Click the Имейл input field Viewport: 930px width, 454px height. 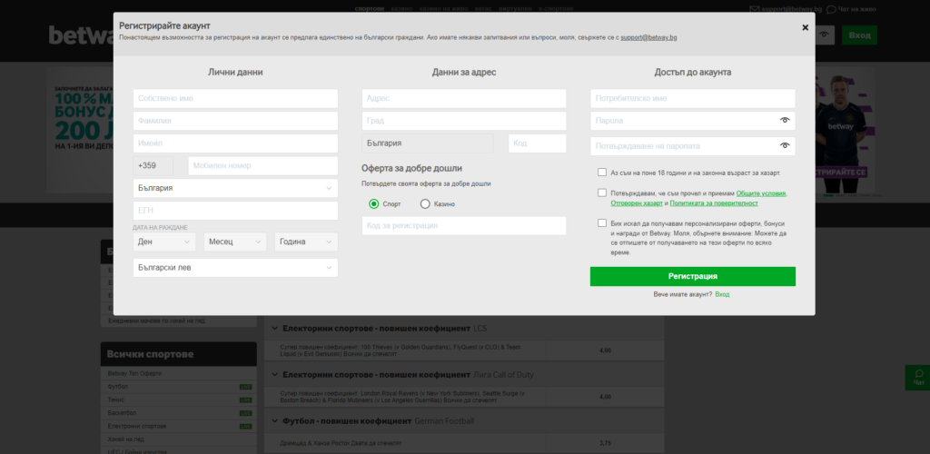tap(235, 143)
